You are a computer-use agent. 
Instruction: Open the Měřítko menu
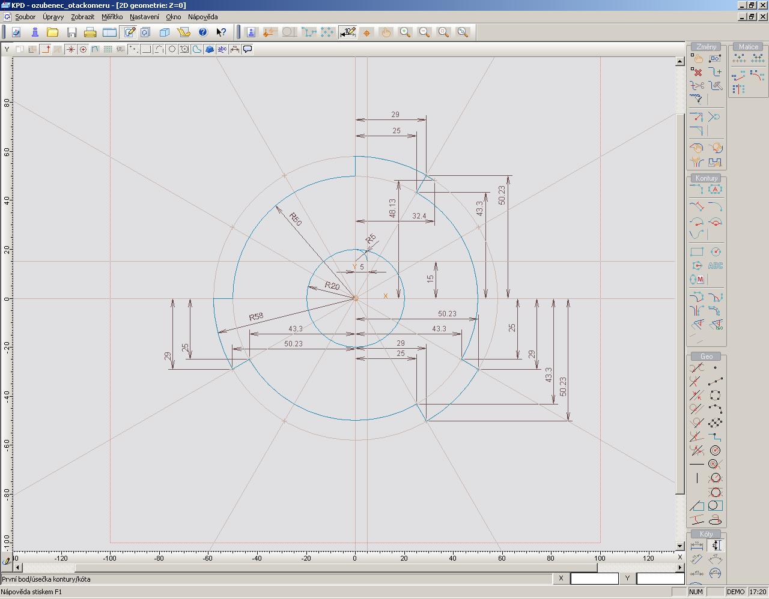112,17
